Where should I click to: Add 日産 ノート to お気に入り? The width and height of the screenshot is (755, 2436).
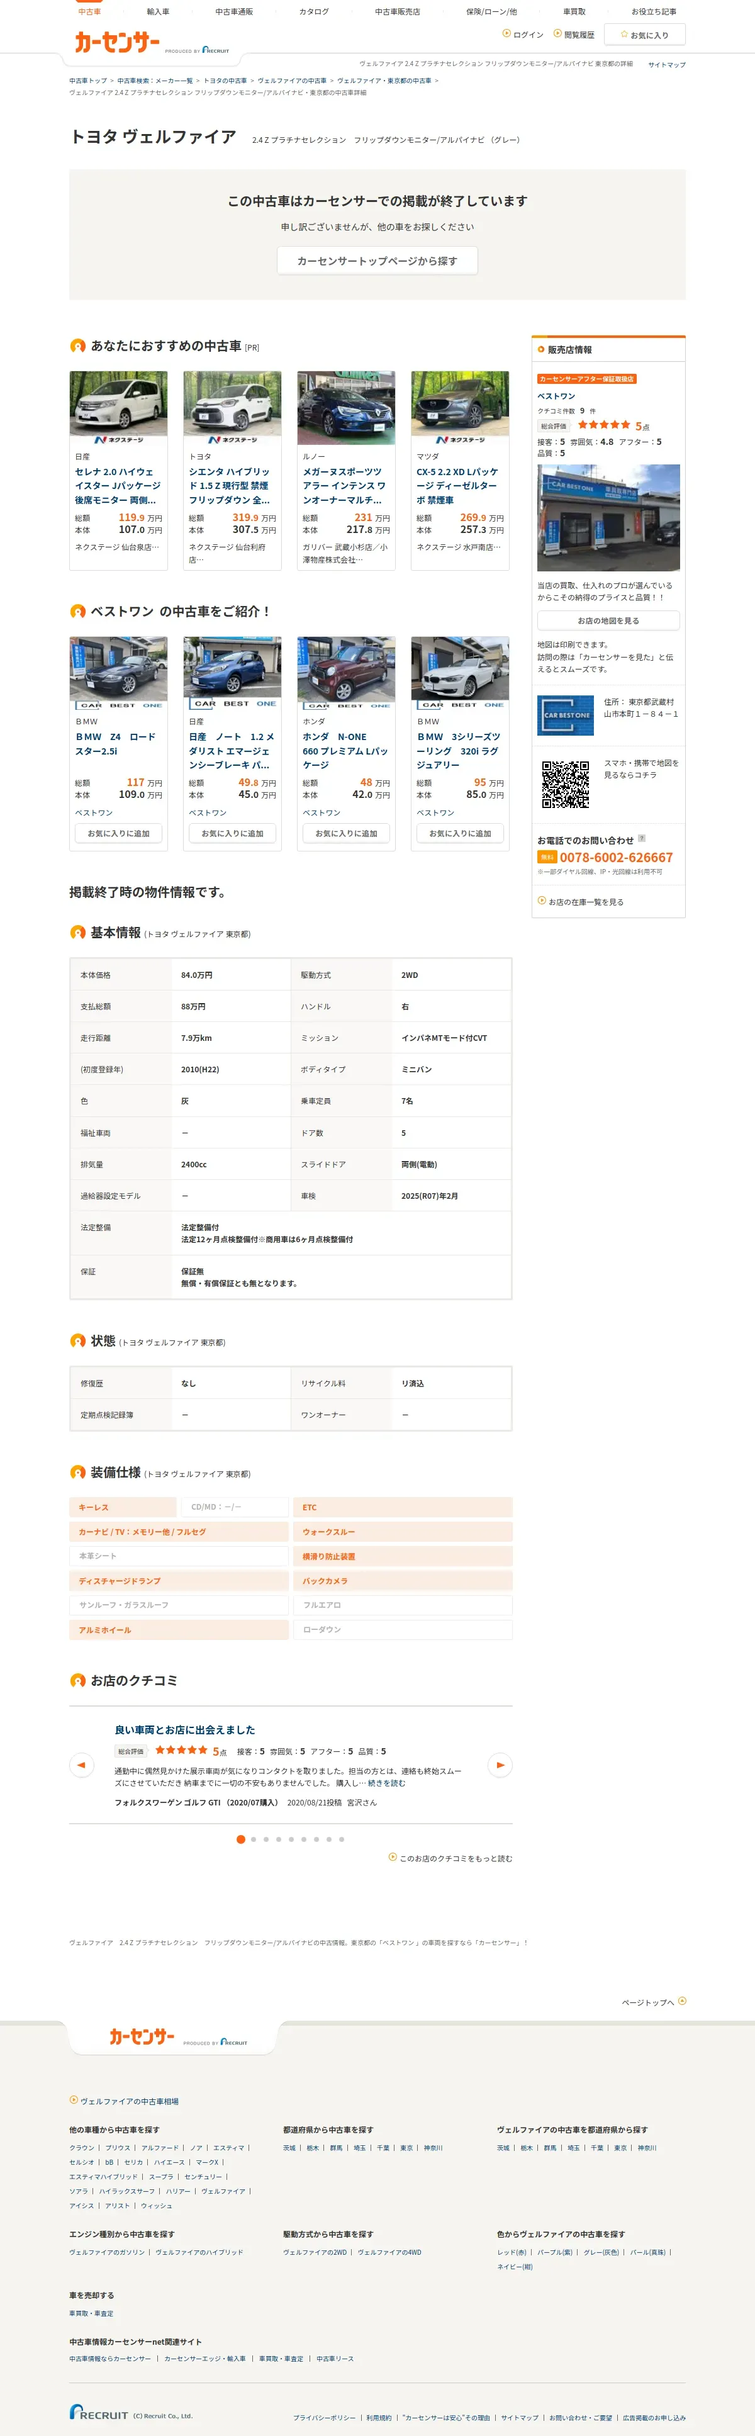tap(232, 833)
